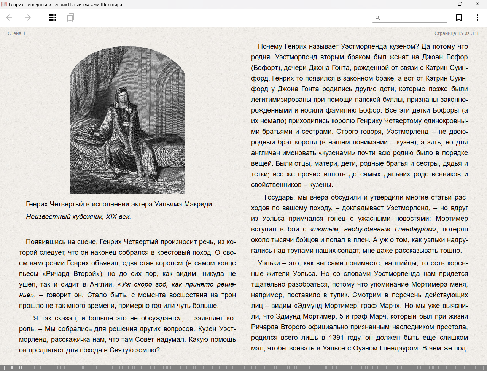Viewport: 487px width, 371px height.
Task: Click the reading progress bar at bottom
Action: pyautogui.click(x=243, y=368)
